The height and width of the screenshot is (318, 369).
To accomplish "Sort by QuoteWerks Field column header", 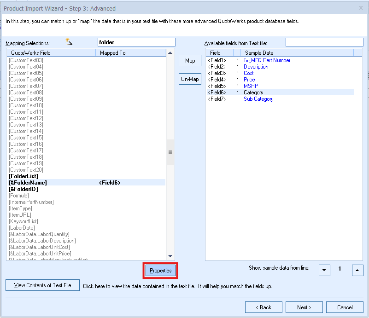I will [x=51, y=53].
